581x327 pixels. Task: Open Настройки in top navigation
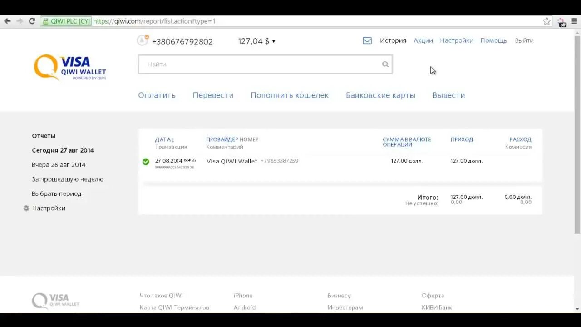457,40
